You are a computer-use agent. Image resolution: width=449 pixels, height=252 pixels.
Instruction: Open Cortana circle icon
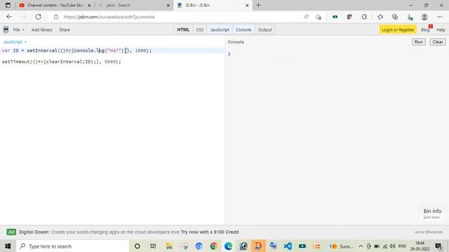(138, 246)
